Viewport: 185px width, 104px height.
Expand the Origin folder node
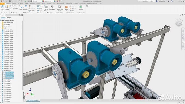[x=1, y=28]
